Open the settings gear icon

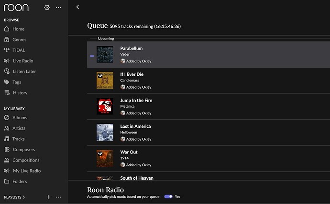47,8
